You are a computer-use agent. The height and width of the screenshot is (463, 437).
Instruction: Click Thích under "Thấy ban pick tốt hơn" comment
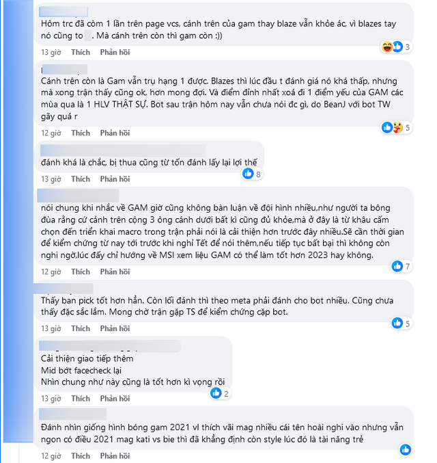point(81,328)
